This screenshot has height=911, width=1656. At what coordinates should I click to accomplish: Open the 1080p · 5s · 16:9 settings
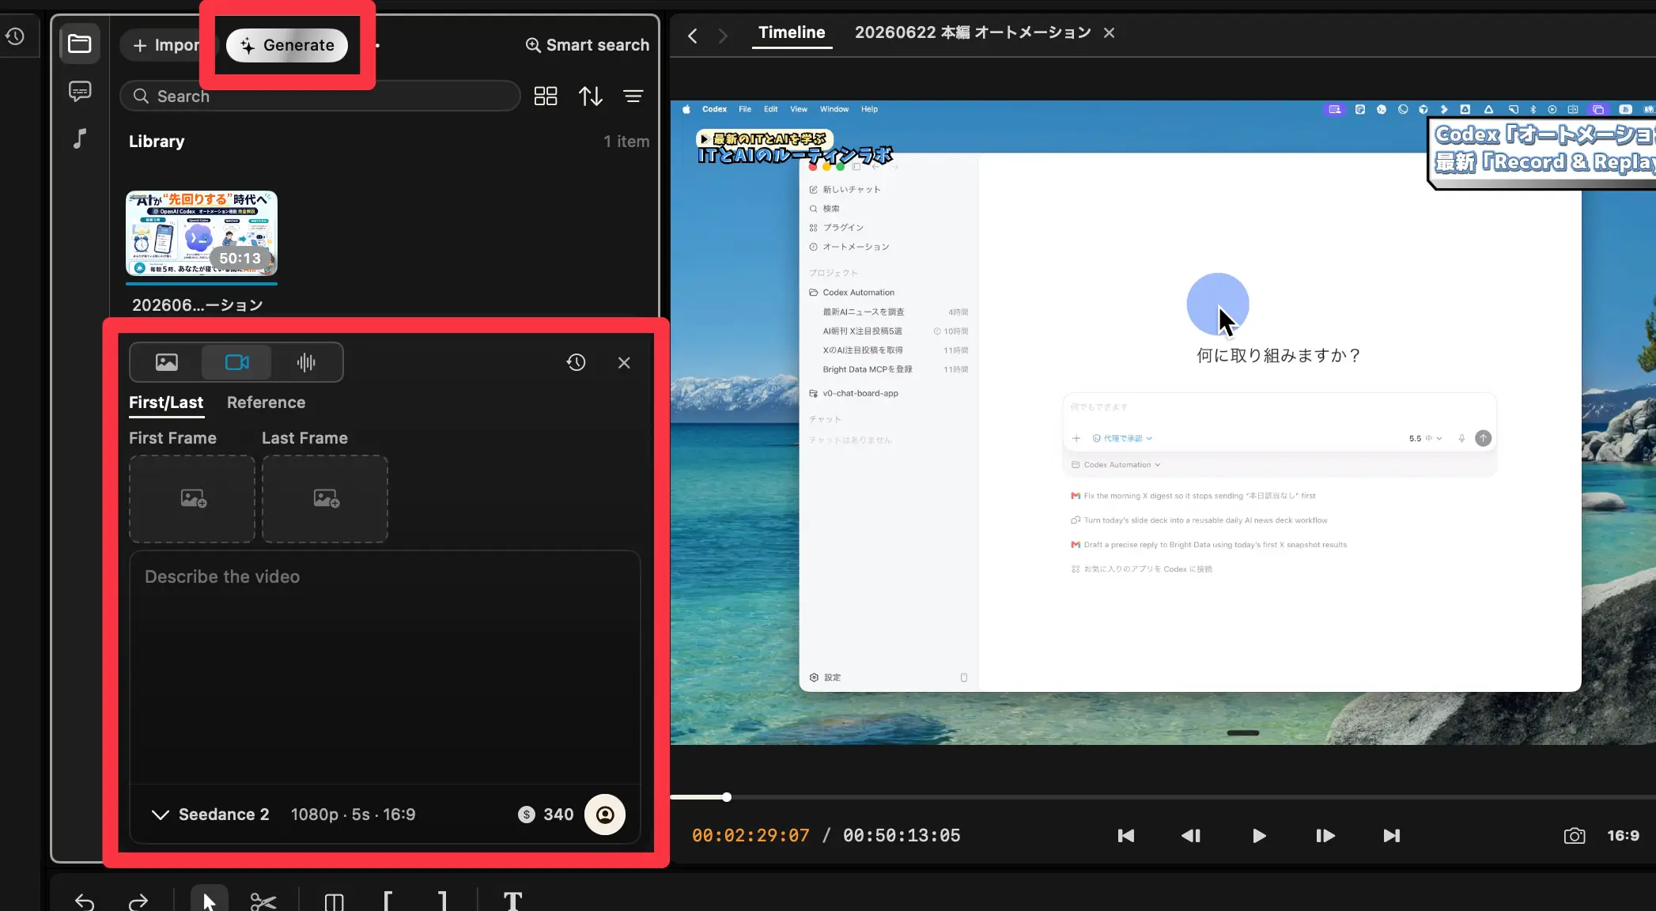[x=353, y=815]
